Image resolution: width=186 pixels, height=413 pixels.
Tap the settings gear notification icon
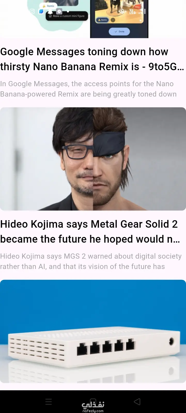(59, 11)
